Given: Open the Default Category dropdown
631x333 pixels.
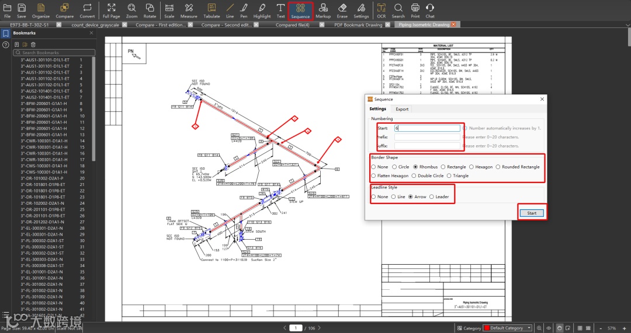Looking at the screenshot, I should coord(508,328).
